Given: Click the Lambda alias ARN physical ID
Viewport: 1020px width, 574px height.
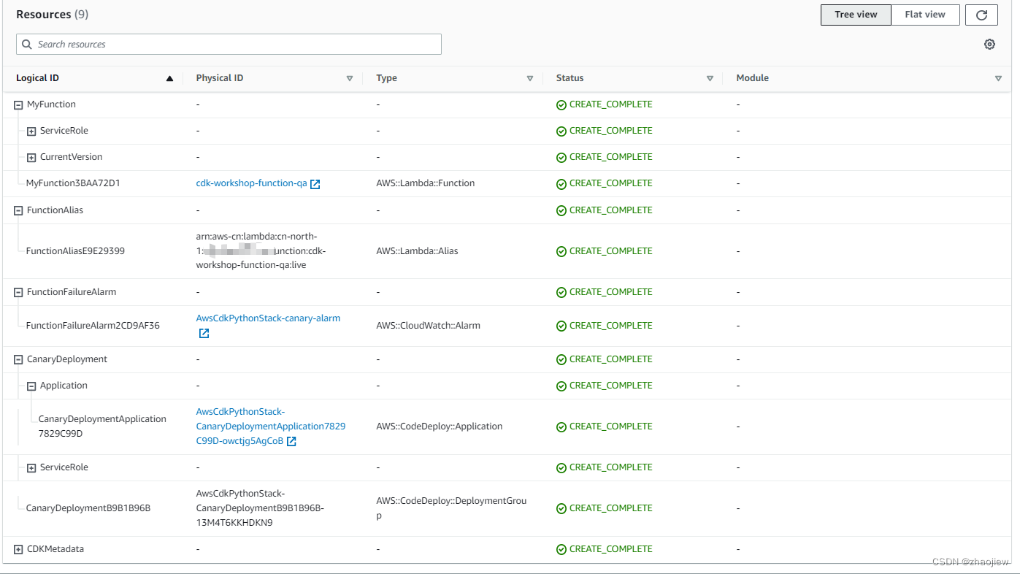Looking at the screenshot, I should pos(261,250).
